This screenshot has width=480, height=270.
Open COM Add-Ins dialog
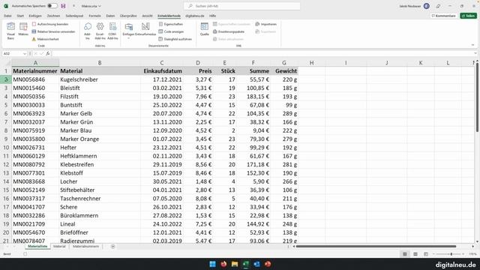point(112,31)
